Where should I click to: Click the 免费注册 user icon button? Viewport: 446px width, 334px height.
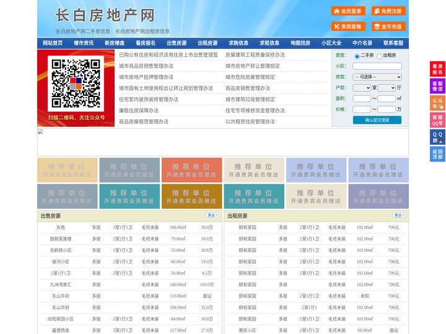click(388, 11)
